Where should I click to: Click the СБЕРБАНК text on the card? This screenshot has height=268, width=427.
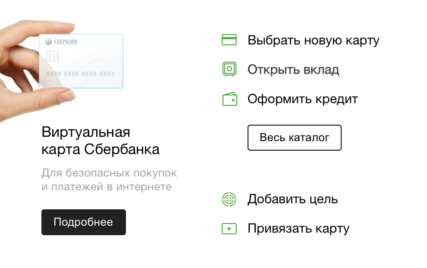66,42
